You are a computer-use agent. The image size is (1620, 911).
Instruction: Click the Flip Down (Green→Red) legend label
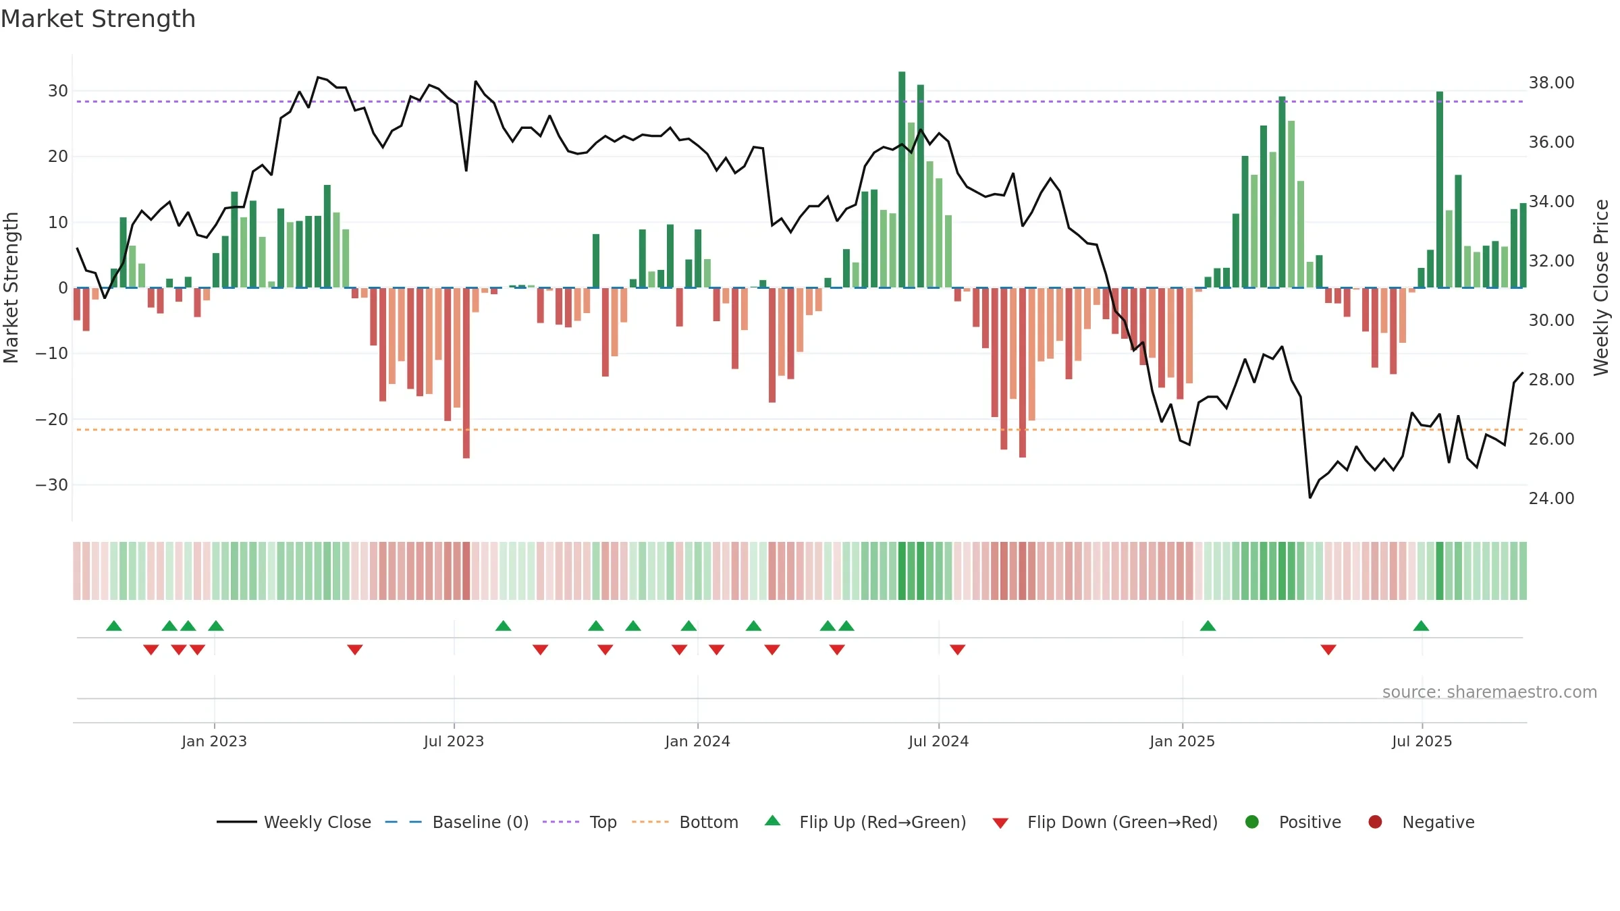(x=1123, y=822)
